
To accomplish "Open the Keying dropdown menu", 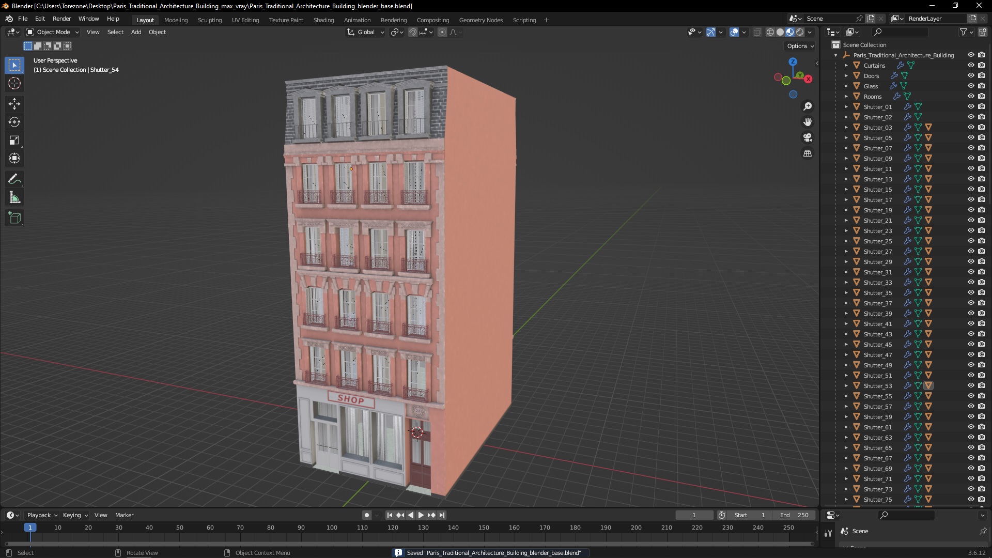I will [x=75, y=515].
